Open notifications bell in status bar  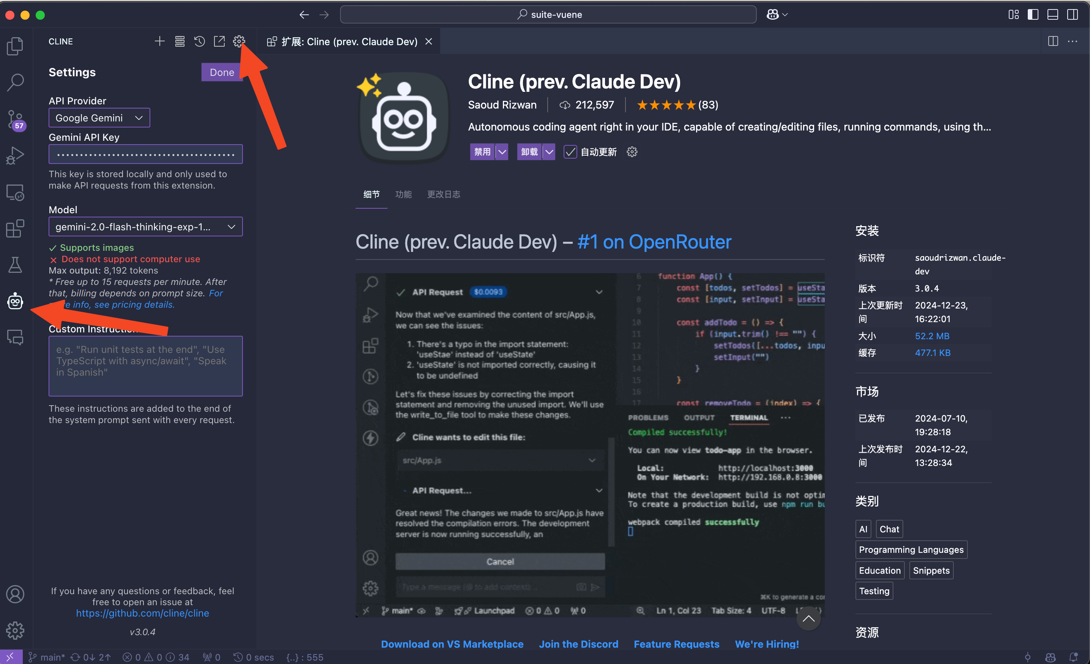click(1074, 657)
